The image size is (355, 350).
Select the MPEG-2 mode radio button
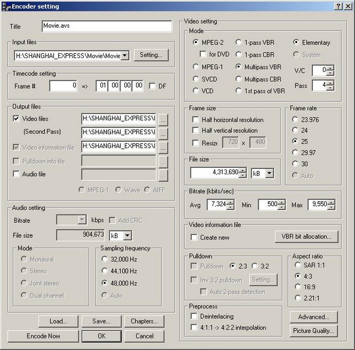196,42
